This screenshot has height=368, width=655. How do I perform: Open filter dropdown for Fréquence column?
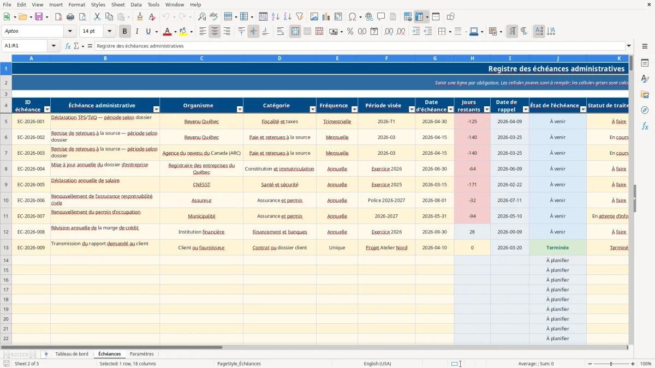pos(354,110)
